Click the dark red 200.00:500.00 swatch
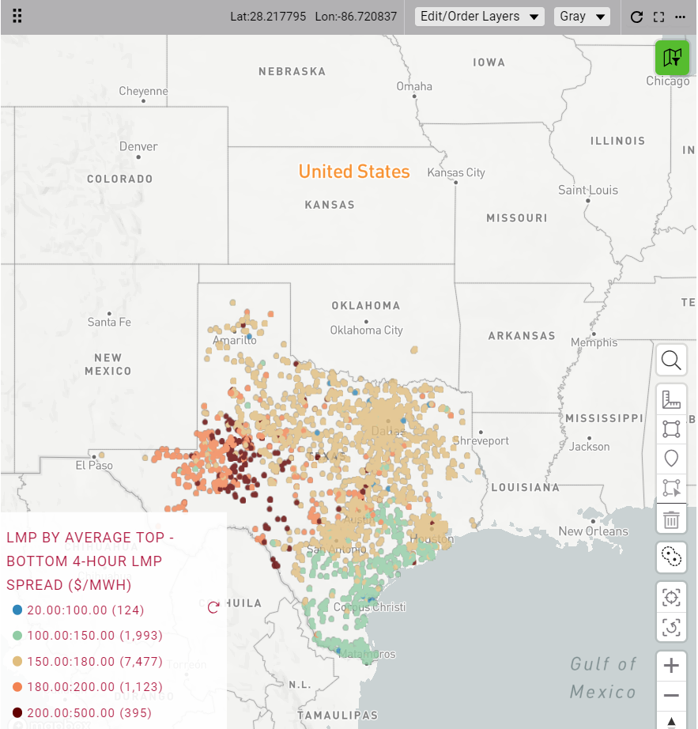This screenshot has height=729, width=698. pyautogui.click(x=17, y=713)
